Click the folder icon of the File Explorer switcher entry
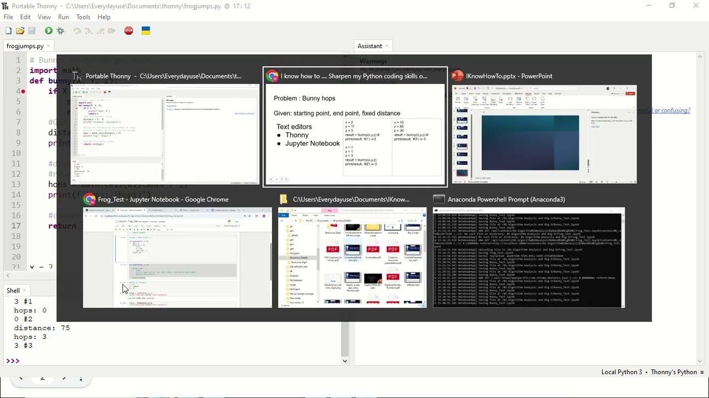Viewport: 709px width, 398px height. pyautogui.click(x=284, y=200)
